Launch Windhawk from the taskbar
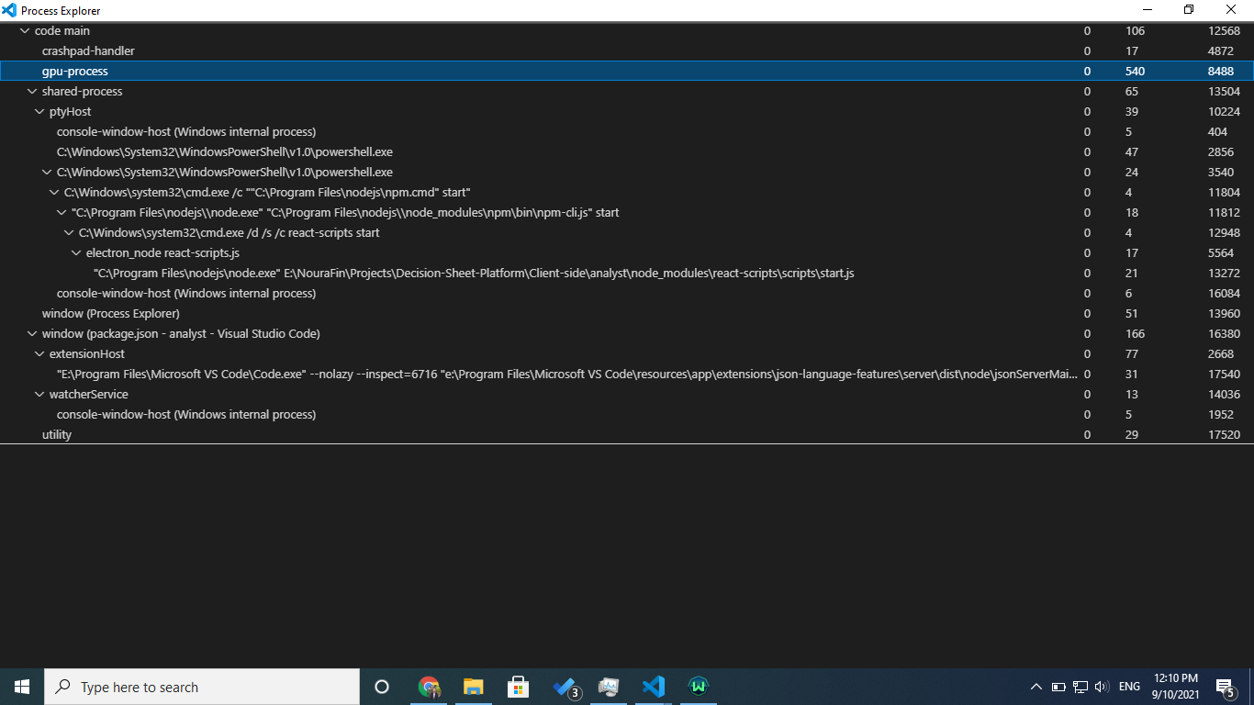Screen dimensions: 1254x705 click(x=698, y=687)
